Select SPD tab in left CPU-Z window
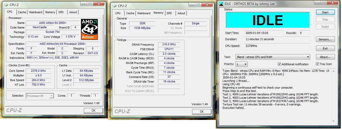342x129 pixels. pos(61,12)
